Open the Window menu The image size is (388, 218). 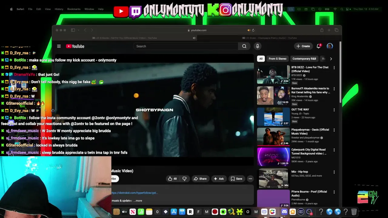89,9
